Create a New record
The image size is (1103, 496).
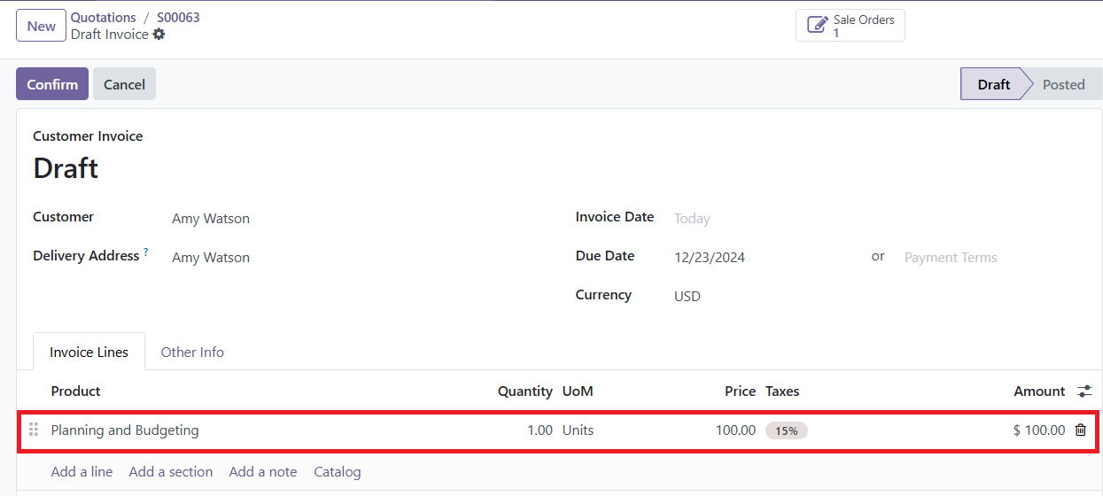(x=42, y=26)
